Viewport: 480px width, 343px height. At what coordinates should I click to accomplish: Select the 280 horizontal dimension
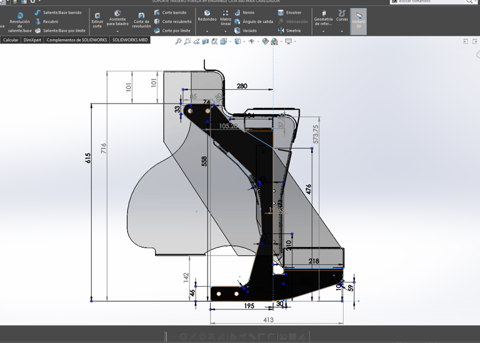[x=242, y=86]
